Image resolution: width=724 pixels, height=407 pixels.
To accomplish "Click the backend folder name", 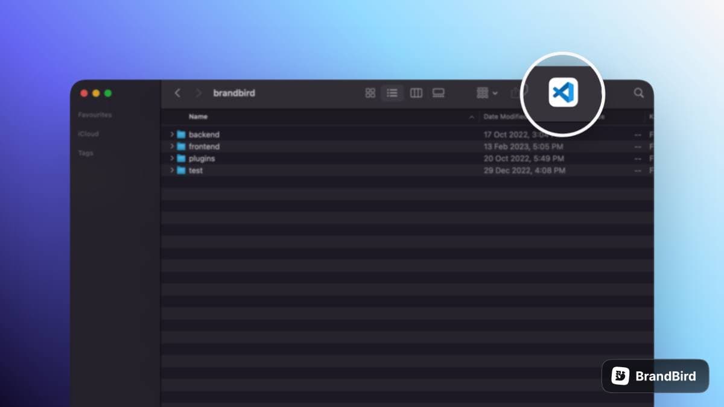I will (x=204, y=134).
